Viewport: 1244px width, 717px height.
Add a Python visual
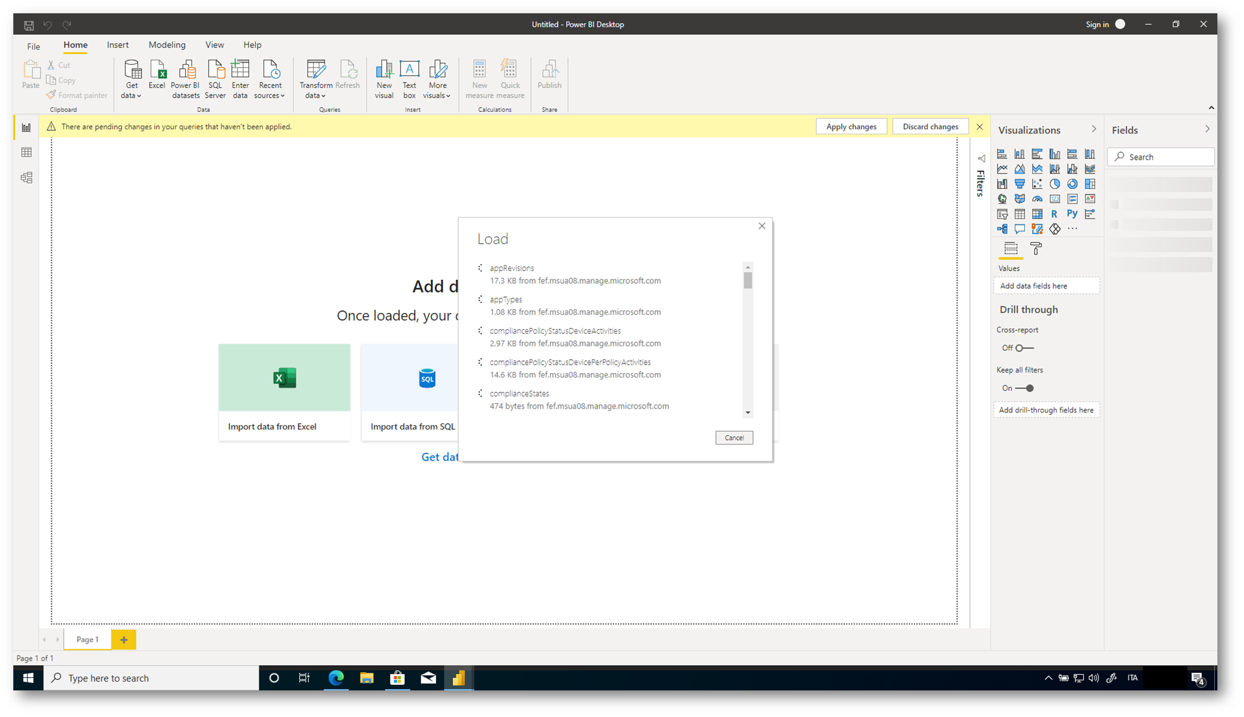(1072, 214)
